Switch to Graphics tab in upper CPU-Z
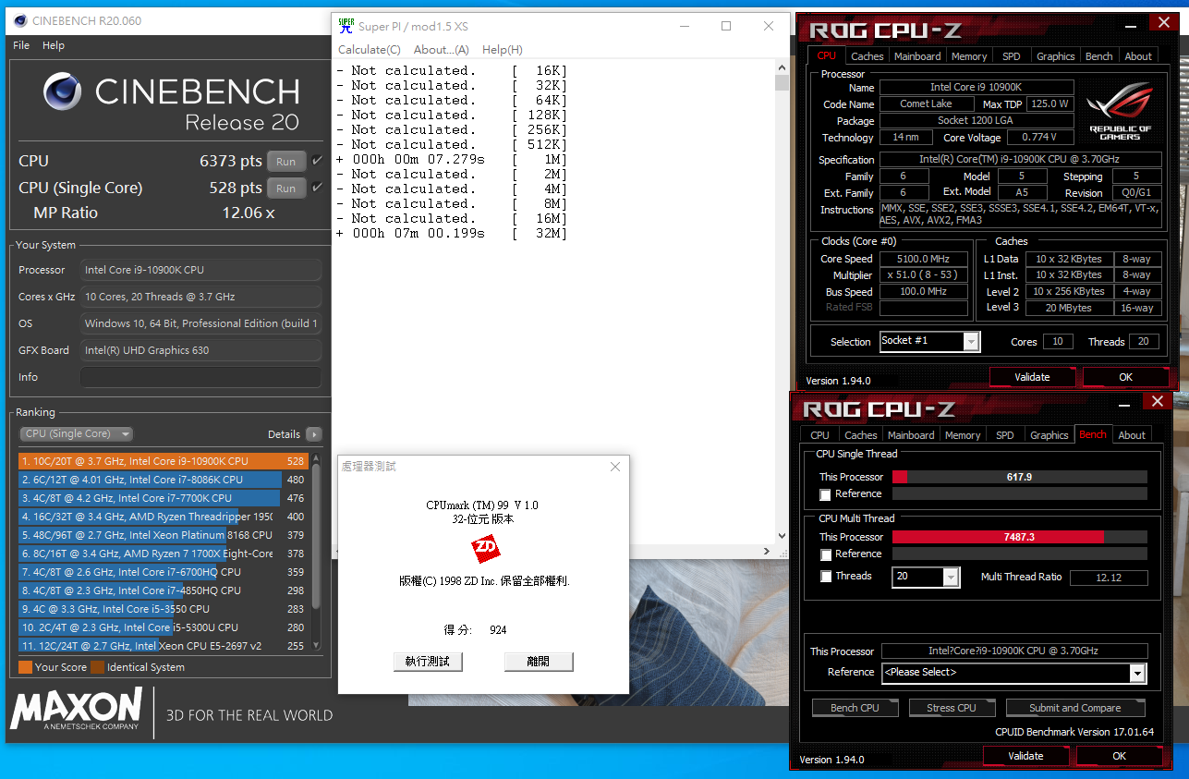Image resolution: width=1189 pixels, height=779 pixels. (1055, 56)
